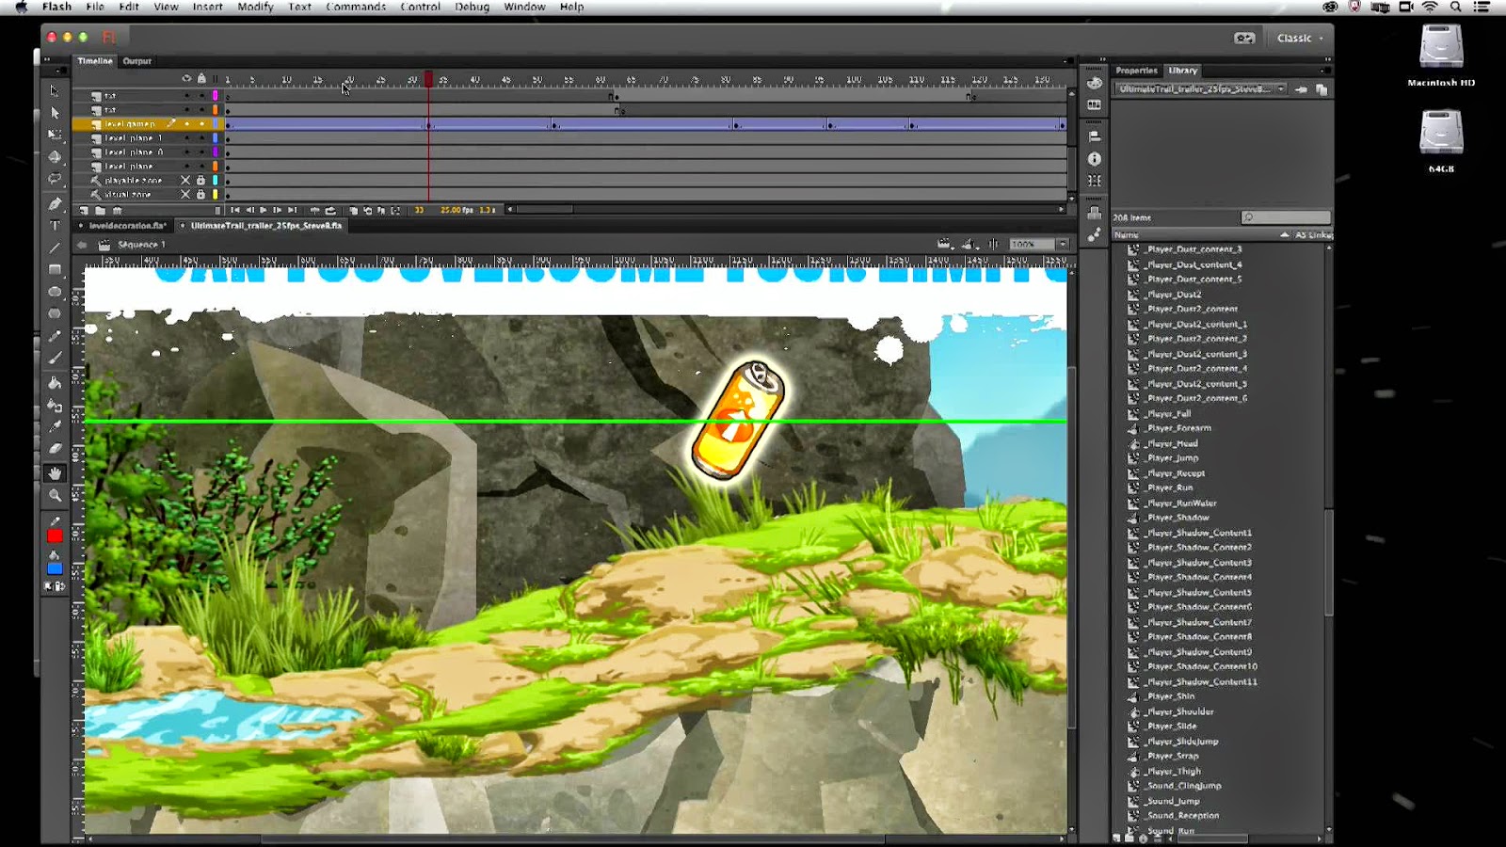Click the red playhead marker on the timeline

(x=428, y=79)
